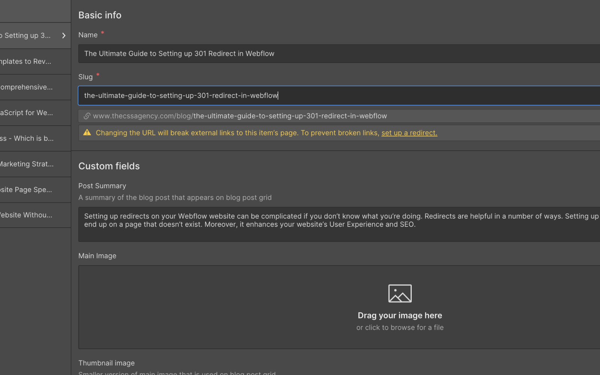Click the image placeholder icon in Main Image
This screenshot has height=375, width=600.
(x=400, y=293)
